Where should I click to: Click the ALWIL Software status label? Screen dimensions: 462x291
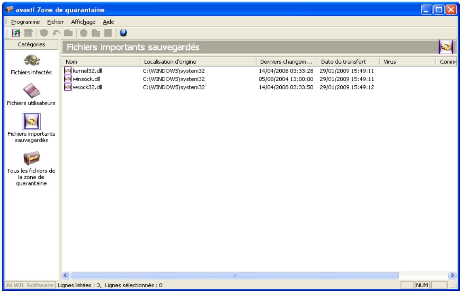30,285
